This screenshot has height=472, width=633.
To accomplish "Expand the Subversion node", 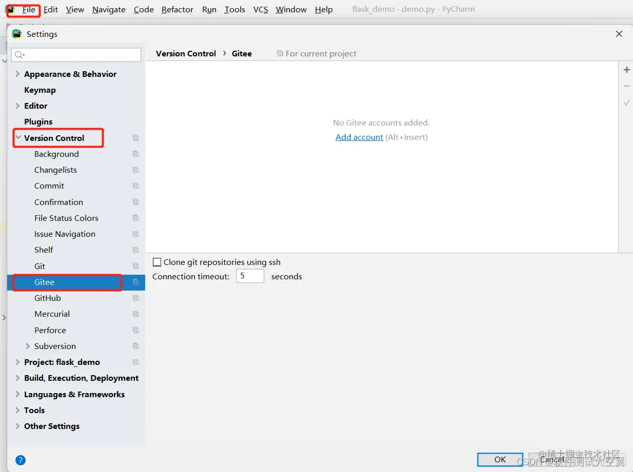I will 28,346.
